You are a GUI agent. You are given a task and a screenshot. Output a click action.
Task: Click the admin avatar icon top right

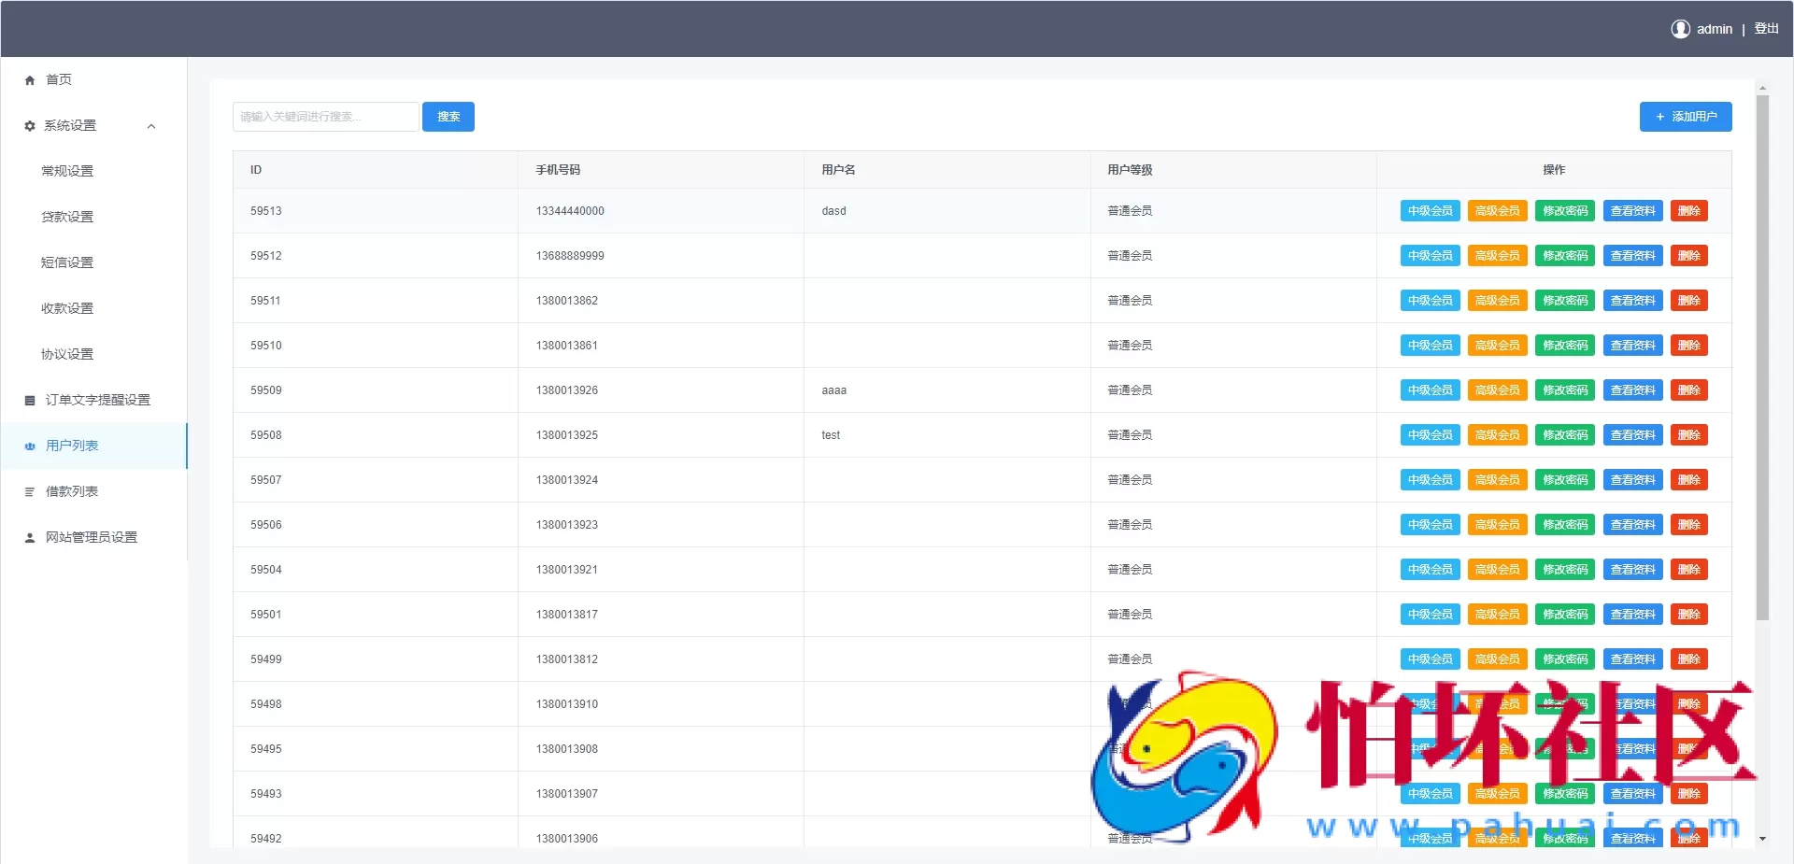pos(1679,28)
